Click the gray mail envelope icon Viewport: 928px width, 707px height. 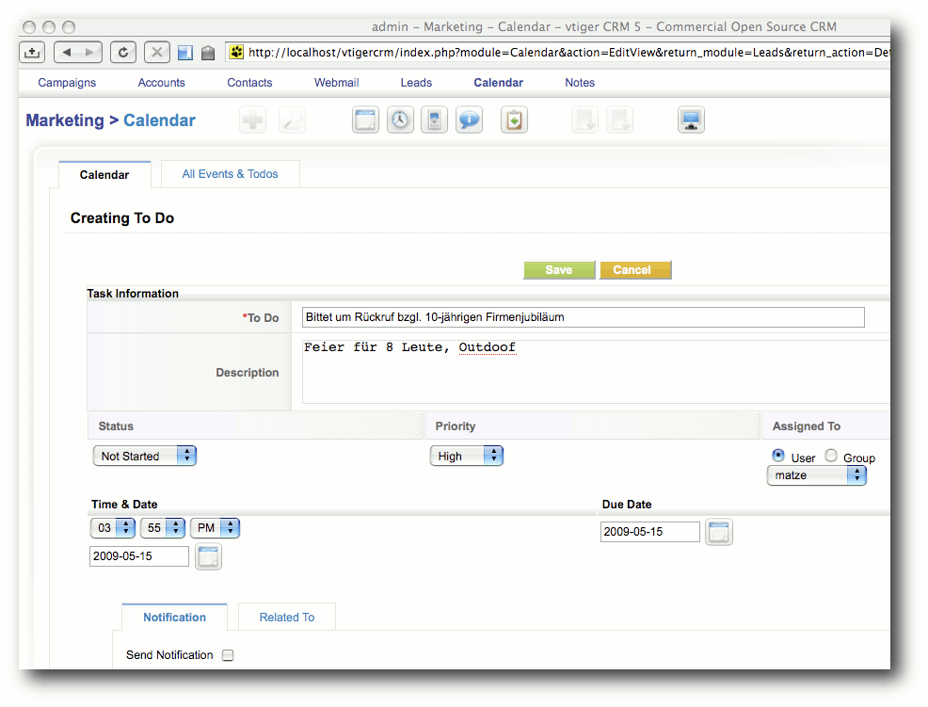coord(208,54)
